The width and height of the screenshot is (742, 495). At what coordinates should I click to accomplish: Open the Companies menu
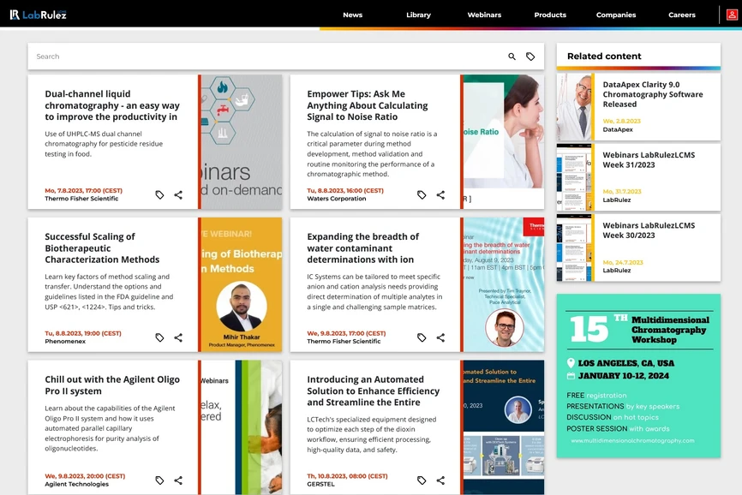pos(616,15)
